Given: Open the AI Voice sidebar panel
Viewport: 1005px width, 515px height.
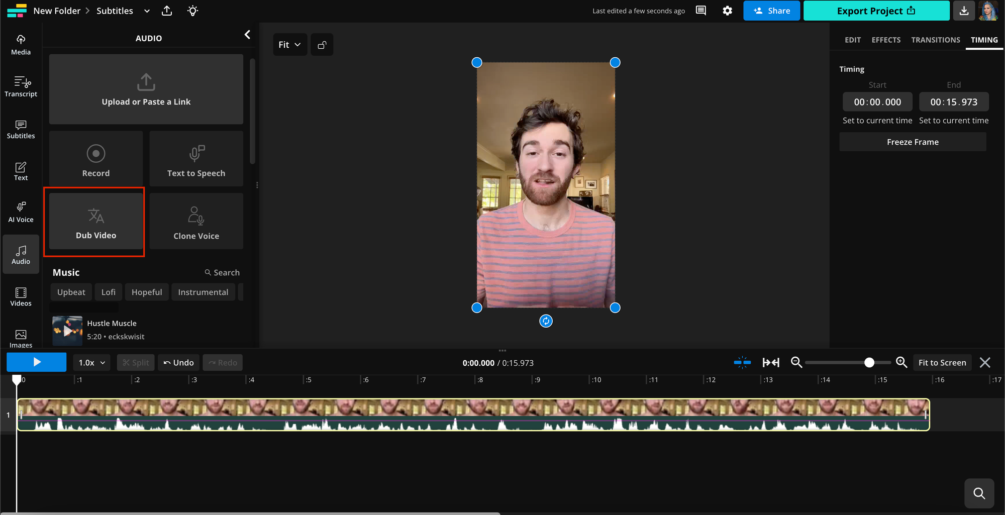Looking at the screenshot, I should (x=21, y=212).
